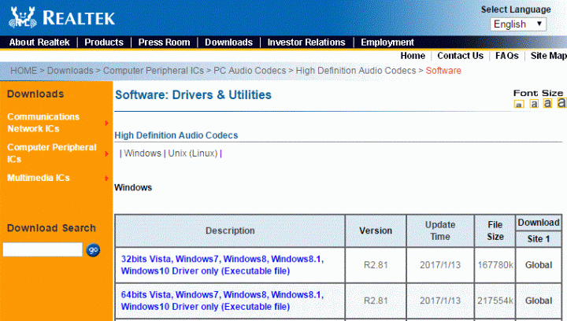The image size is (567, 321).
Task: Open the Press Room menu
Action: pos(164,42)
